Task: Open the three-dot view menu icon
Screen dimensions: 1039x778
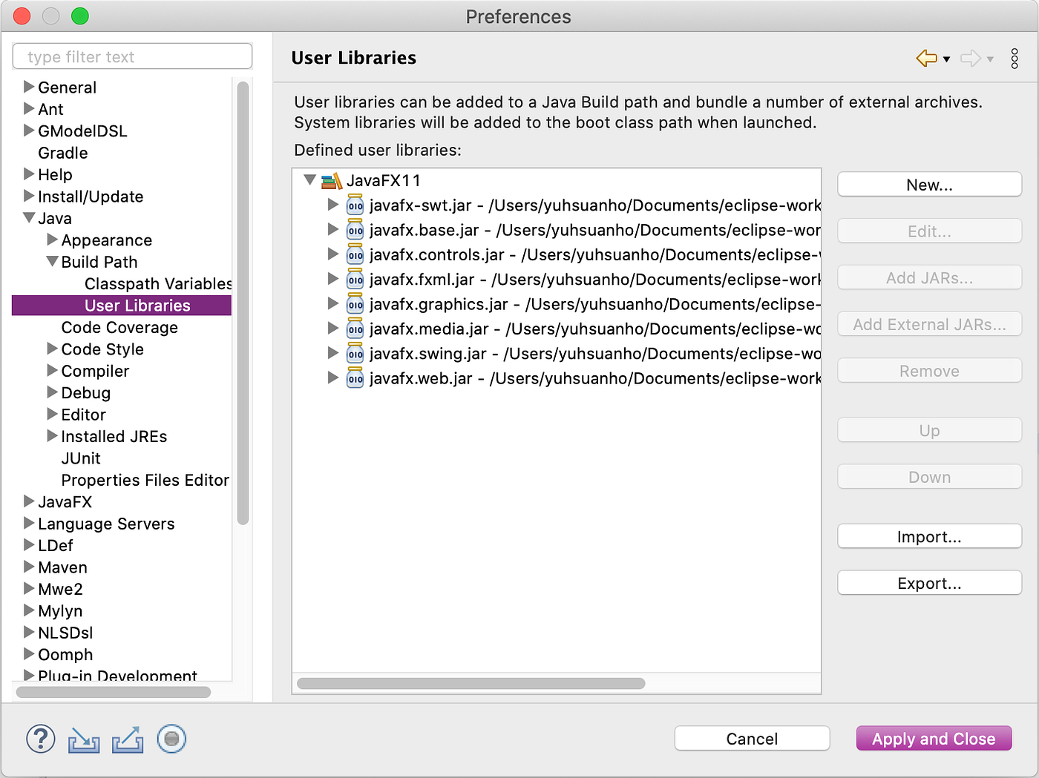Action: pyautogui.click(x=1015, y=59)
